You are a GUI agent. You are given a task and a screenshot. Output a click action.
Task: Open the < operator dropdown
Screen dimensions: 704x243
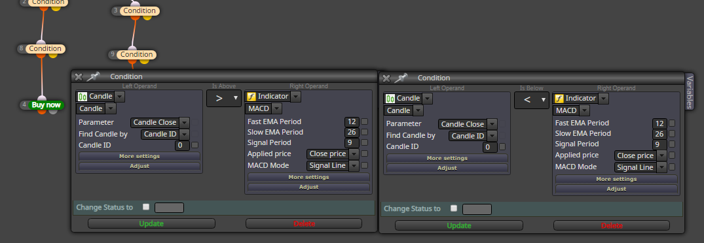(x=531, y=100)
